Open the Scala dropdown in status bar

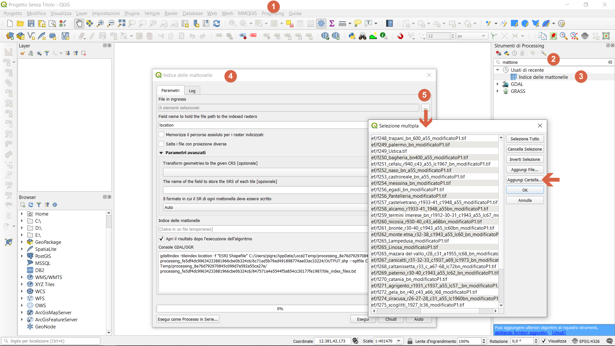tap(399, 341)
